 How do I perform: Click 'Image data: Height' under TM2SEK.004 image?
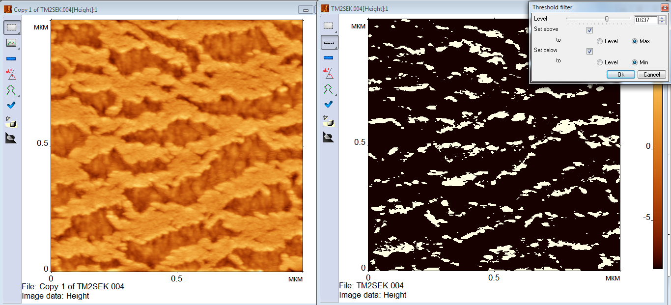pos(373,295)
